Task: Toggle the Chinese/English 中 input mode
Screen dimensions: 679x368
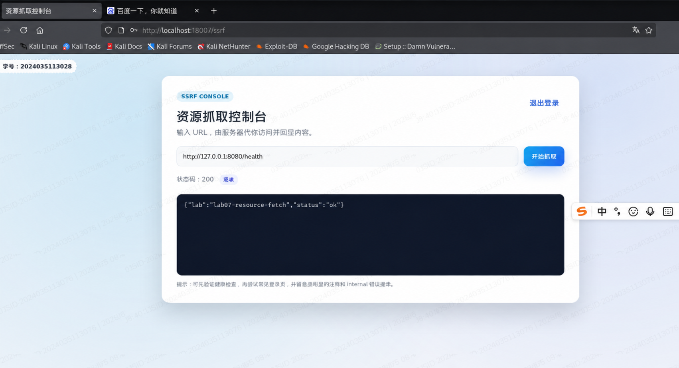Action: (602, 211)
